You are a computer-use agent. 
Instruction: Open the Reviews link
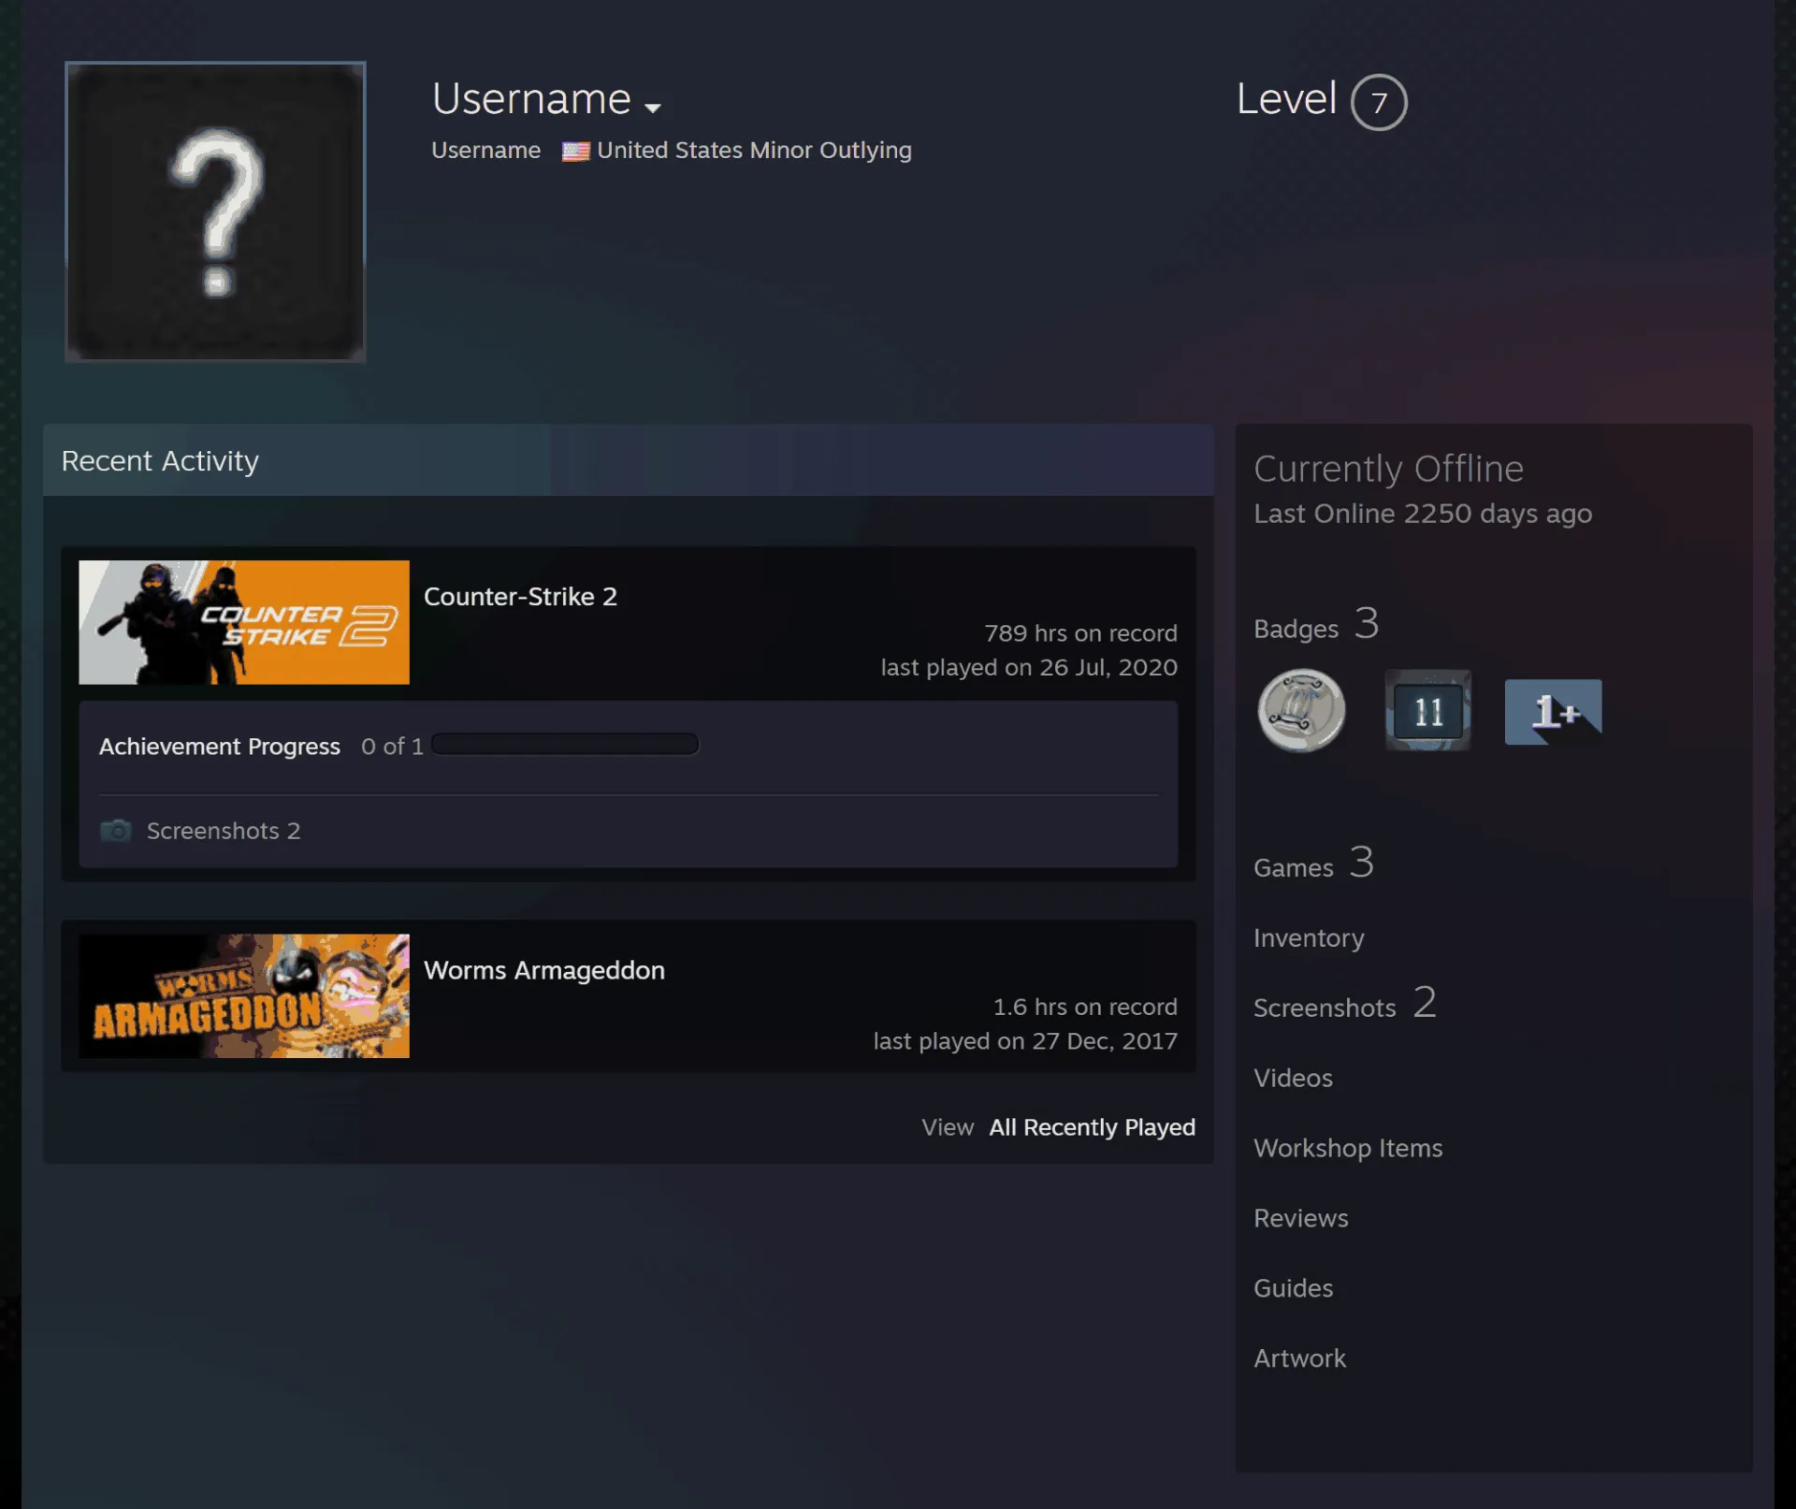[x=1301, y=1218]
